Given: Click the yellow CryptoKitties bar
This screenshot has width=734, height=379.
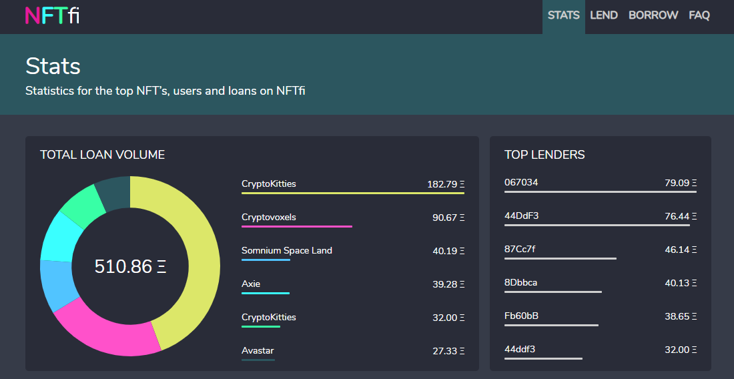Looking at the screenshot, I should point(353,194).
